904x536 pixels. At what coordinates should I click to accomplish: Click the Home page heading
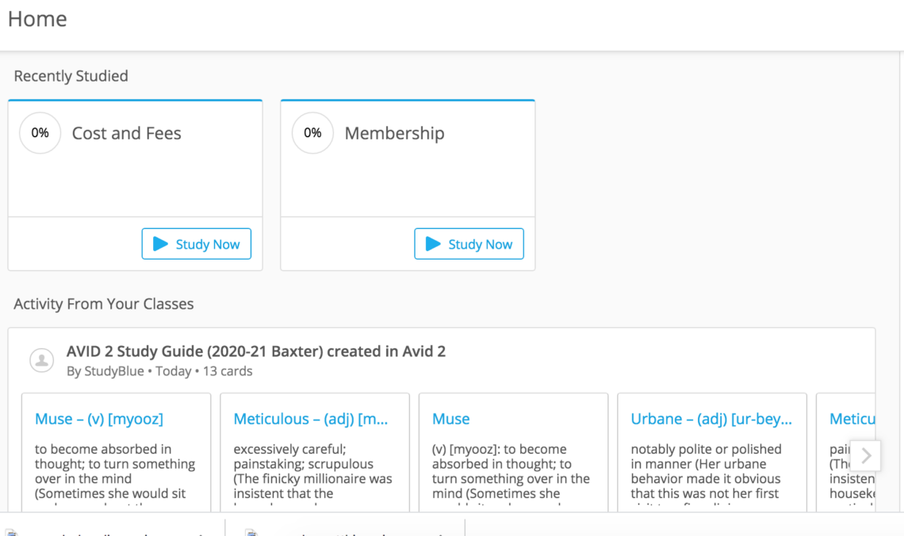[x=37, y=19]
